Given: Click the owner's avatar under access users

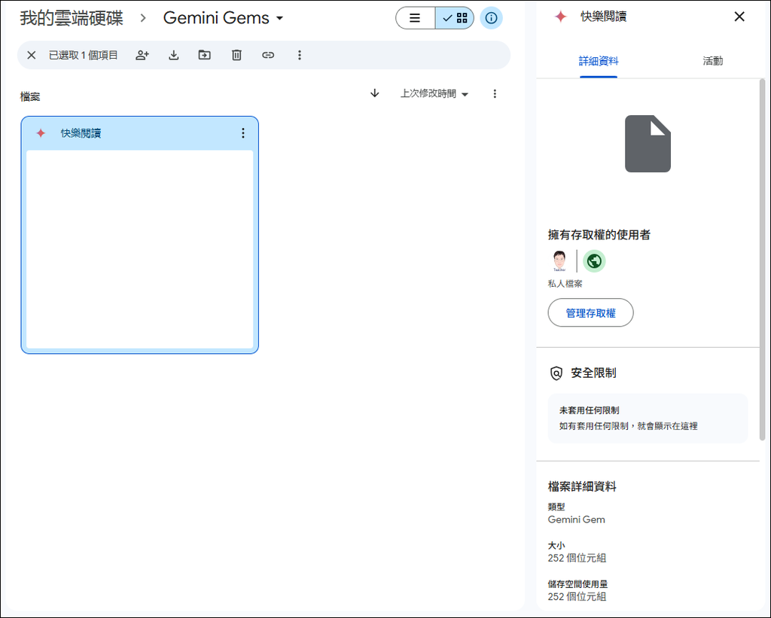Looking at the screenshot, I should (559, 261).
